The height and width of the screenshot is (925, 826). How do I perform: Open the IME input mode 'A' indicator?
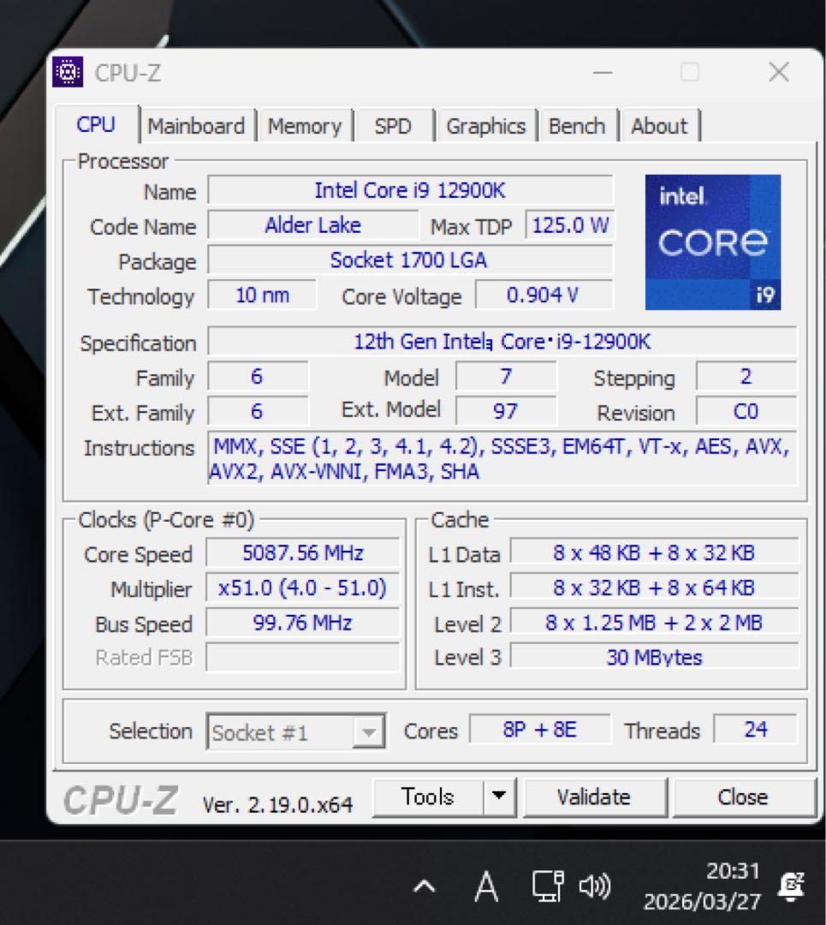pos(486,886)
